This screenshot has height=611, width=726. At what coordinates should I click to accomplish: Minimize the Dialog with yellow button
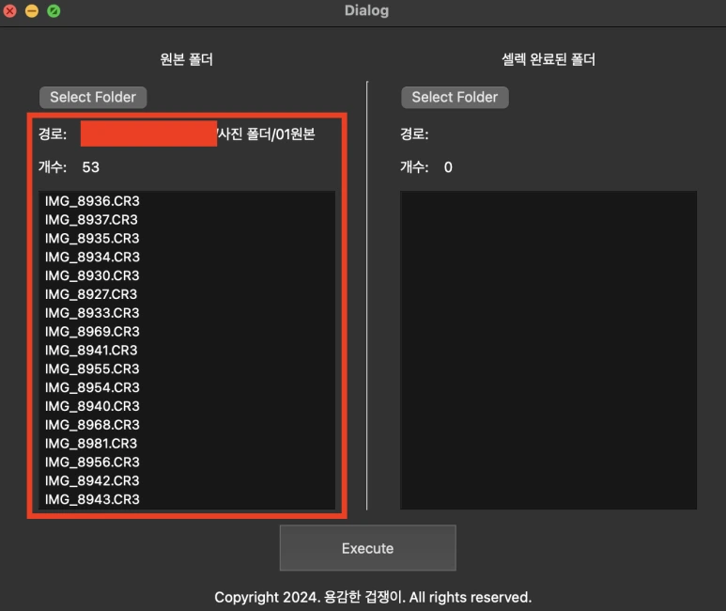(x=32, y=10)
